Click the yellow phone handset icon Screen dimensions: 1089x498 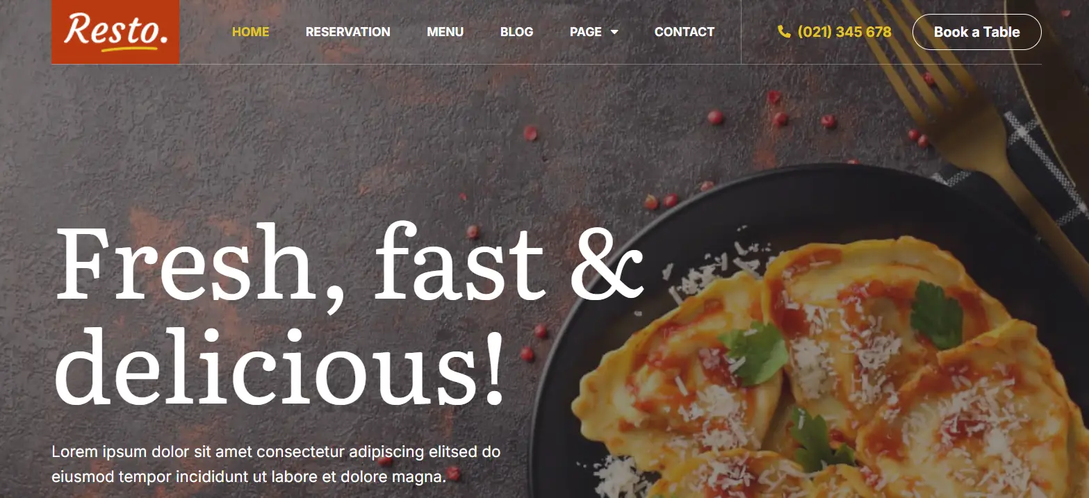click(x=784, y=32)
